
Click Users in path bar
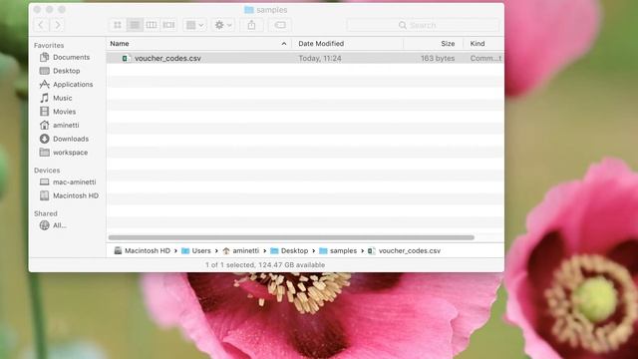pyautogui.click(x=196, y=250)
